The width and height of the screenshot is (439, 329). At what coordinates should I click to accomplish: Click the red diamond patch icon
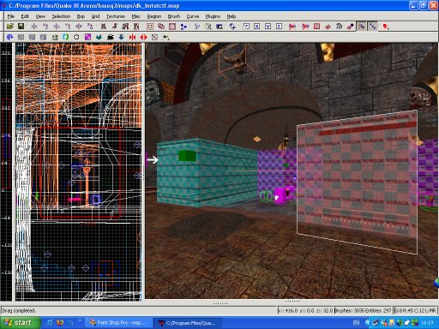point(328,27)
